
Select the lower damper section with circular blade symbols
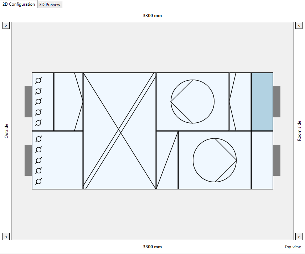point(57,160)
